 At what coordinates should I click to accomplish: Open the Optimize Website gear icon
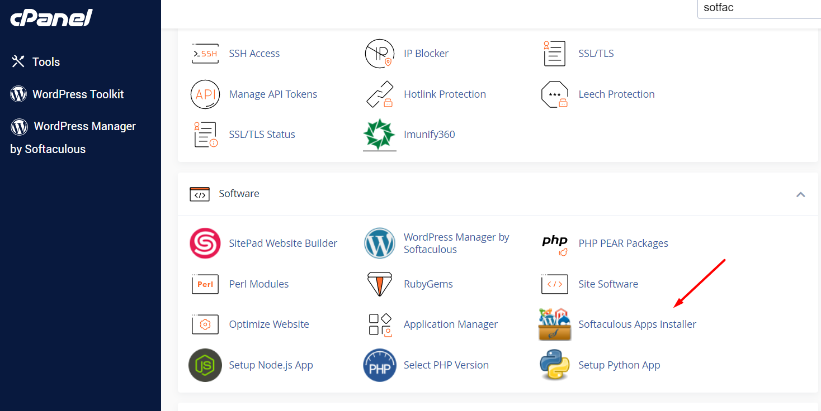pyautogui.click(x=205, y=324)
